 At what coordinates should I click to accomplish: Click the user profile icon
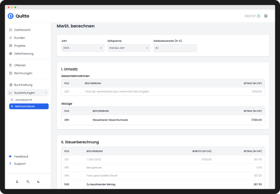point(17,181)
